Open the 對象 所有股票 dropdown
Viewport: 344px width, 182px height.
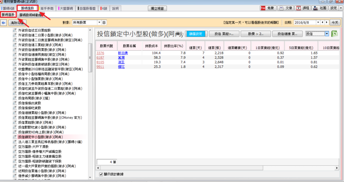pyautogui.click(x=99, y=23)
